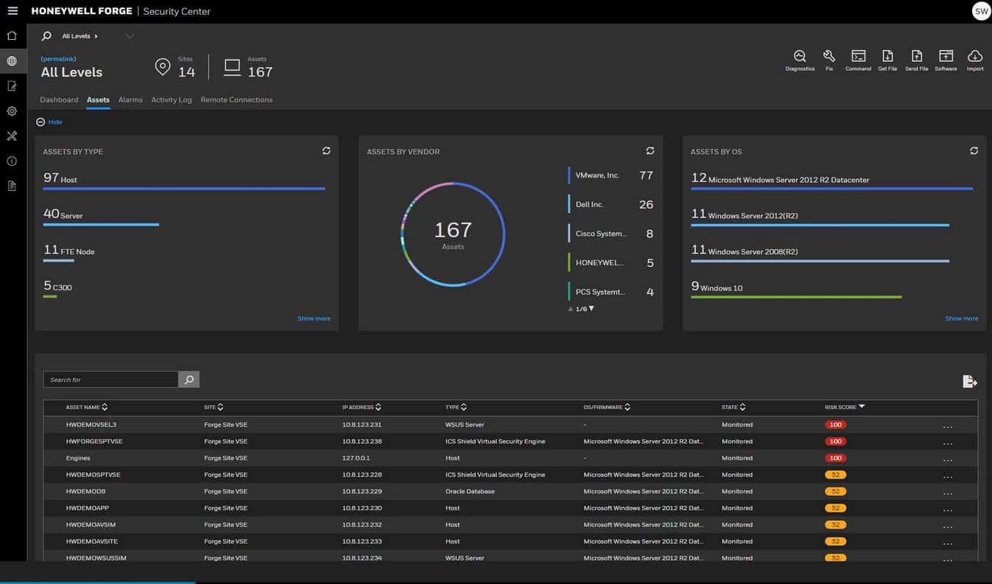This screenshot has height=584, width=992.
Task: Open the globe sites view icon
Action: pos(12,61)
